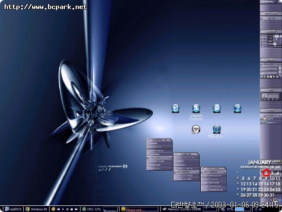Expand the highlighted submenu entry in first popup menu

click(159, 158)
